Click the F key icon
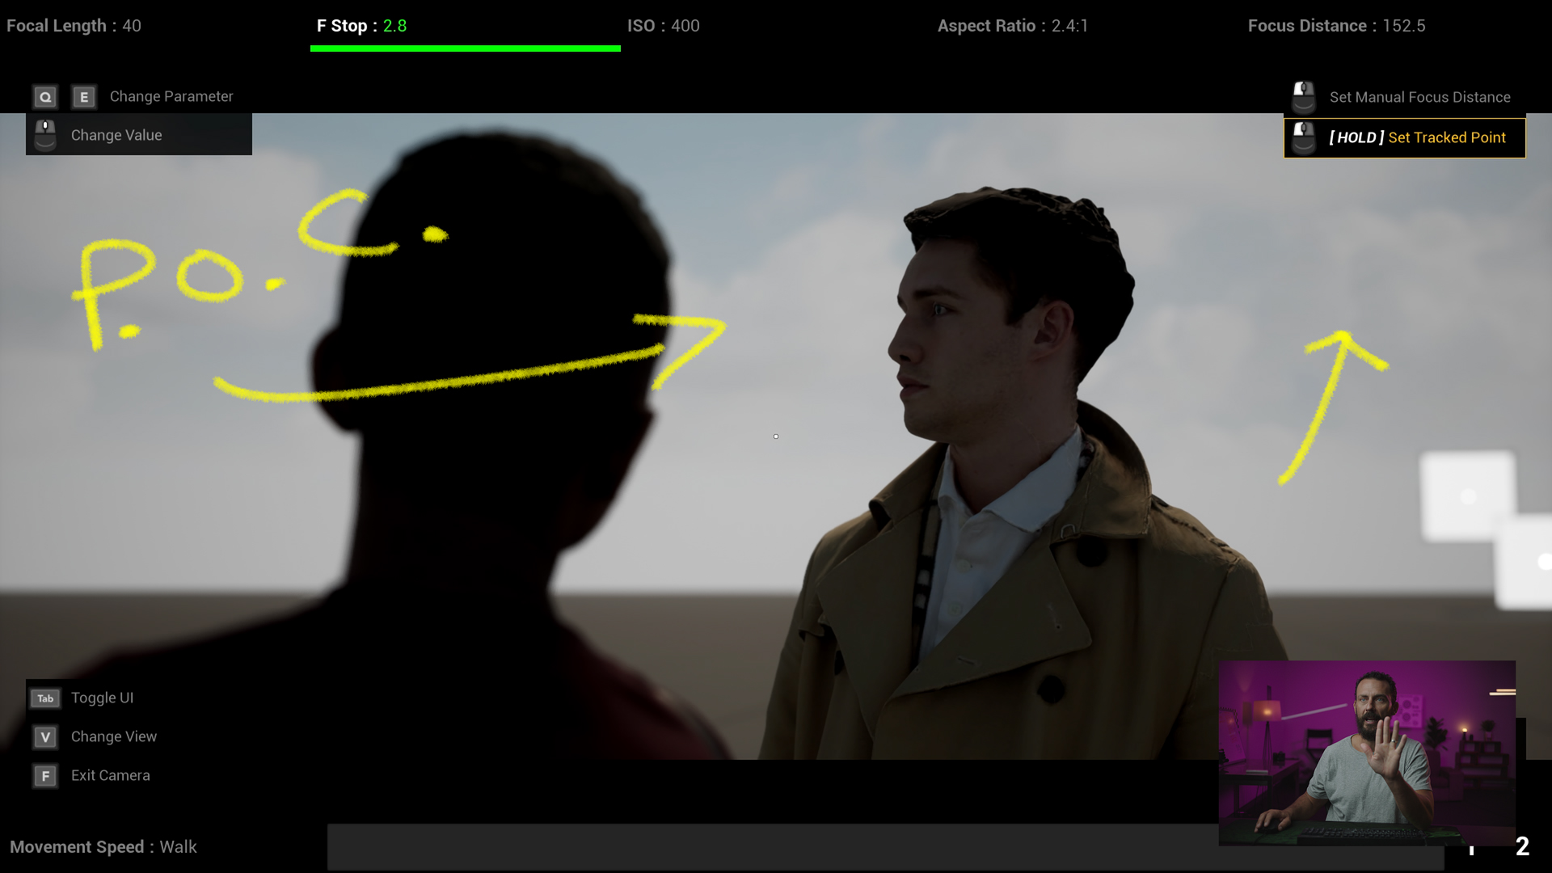This screenshot has height=873, width=1552. (x=45, y=776)
